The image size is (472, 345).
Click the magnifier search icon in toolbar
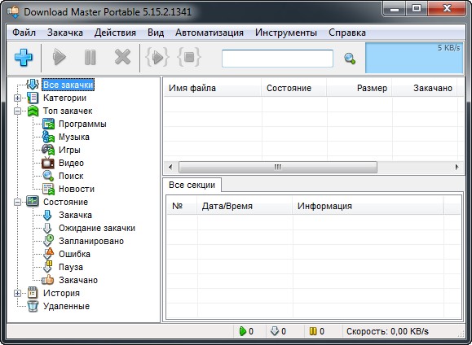pyautogui.click(x=350, y=59)
